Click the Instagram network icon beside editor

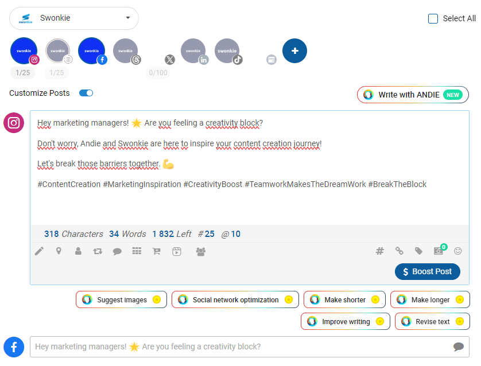14,123
